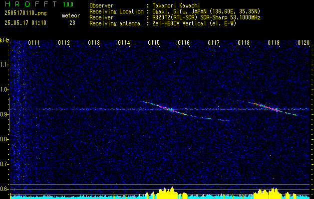Click the yellow power peak below 0115
The image size is (314, 199).
[167, 193]
